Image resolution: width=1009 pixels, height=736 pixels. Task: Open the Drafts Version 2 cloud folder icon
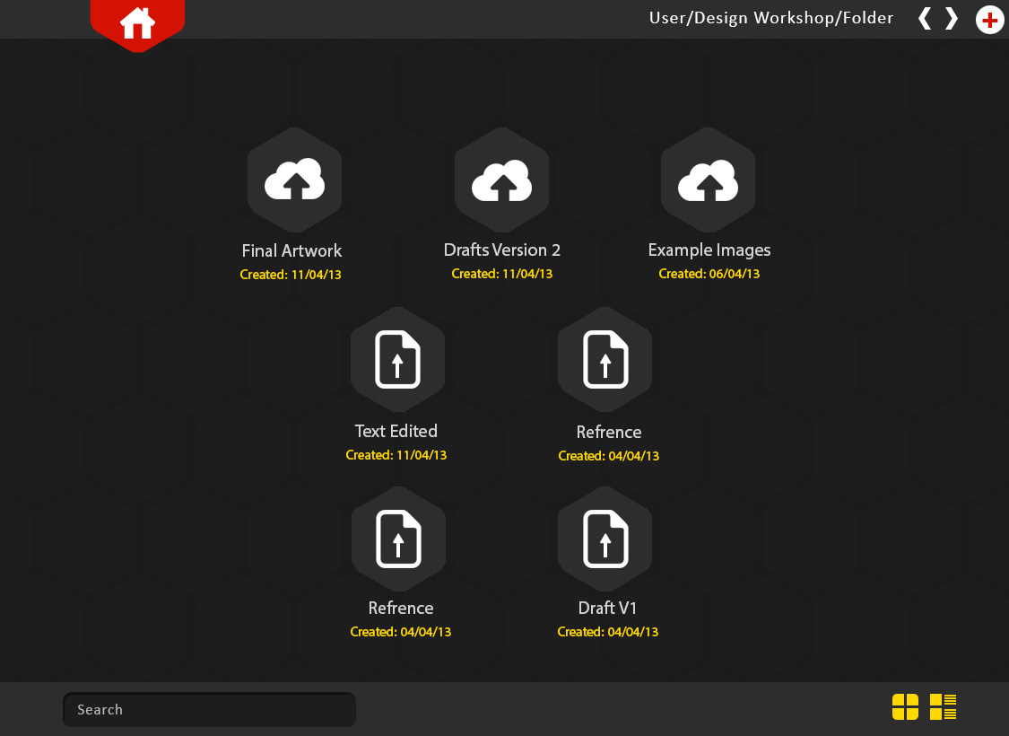coord(502,180)
